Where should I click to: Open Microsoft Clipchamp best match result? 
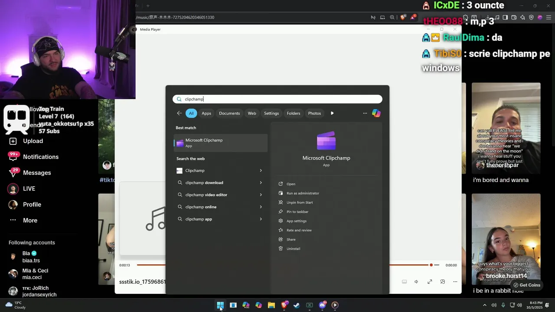pyautogui.click(x=221, y=143)
